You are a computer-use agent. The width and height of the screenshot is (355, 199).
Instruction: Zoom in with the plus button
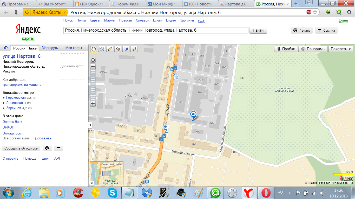(93, 104)
